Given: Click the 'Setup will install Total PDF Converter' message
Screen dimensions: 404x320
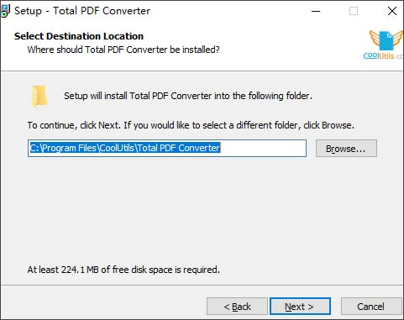Looking at the screenshot, I should 188,96.
